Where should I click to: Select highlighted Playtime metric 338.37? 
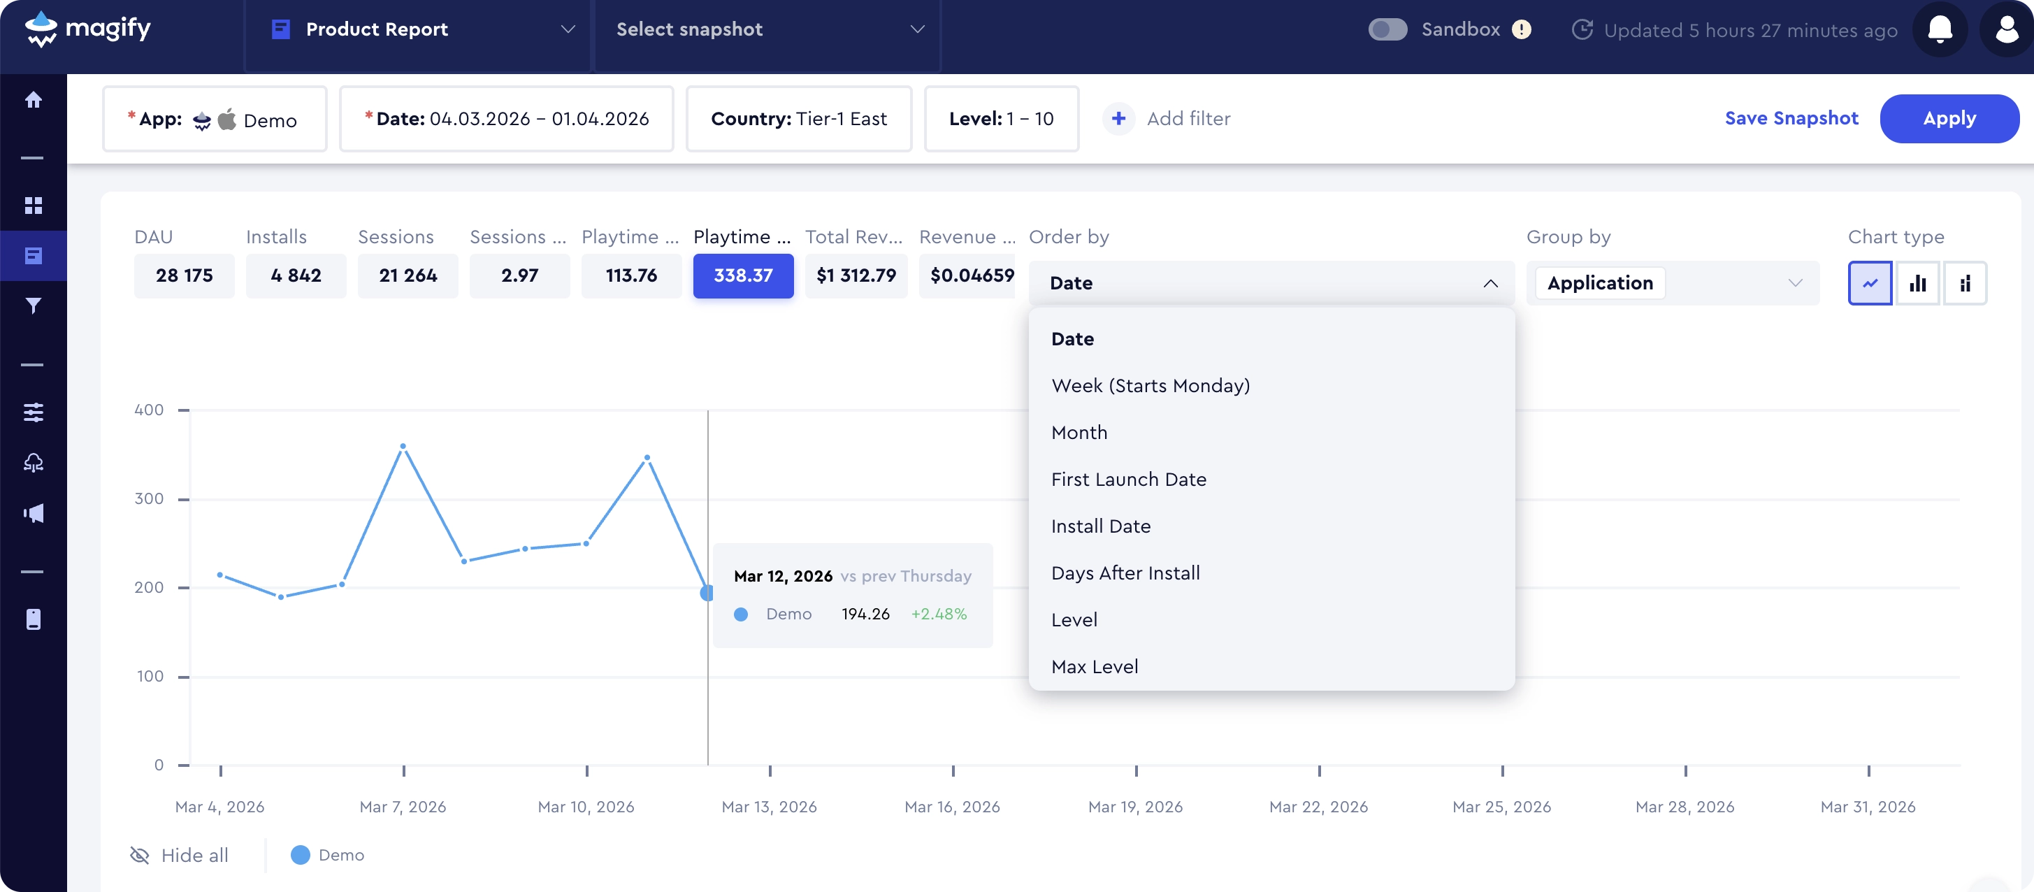click(743, 275)
